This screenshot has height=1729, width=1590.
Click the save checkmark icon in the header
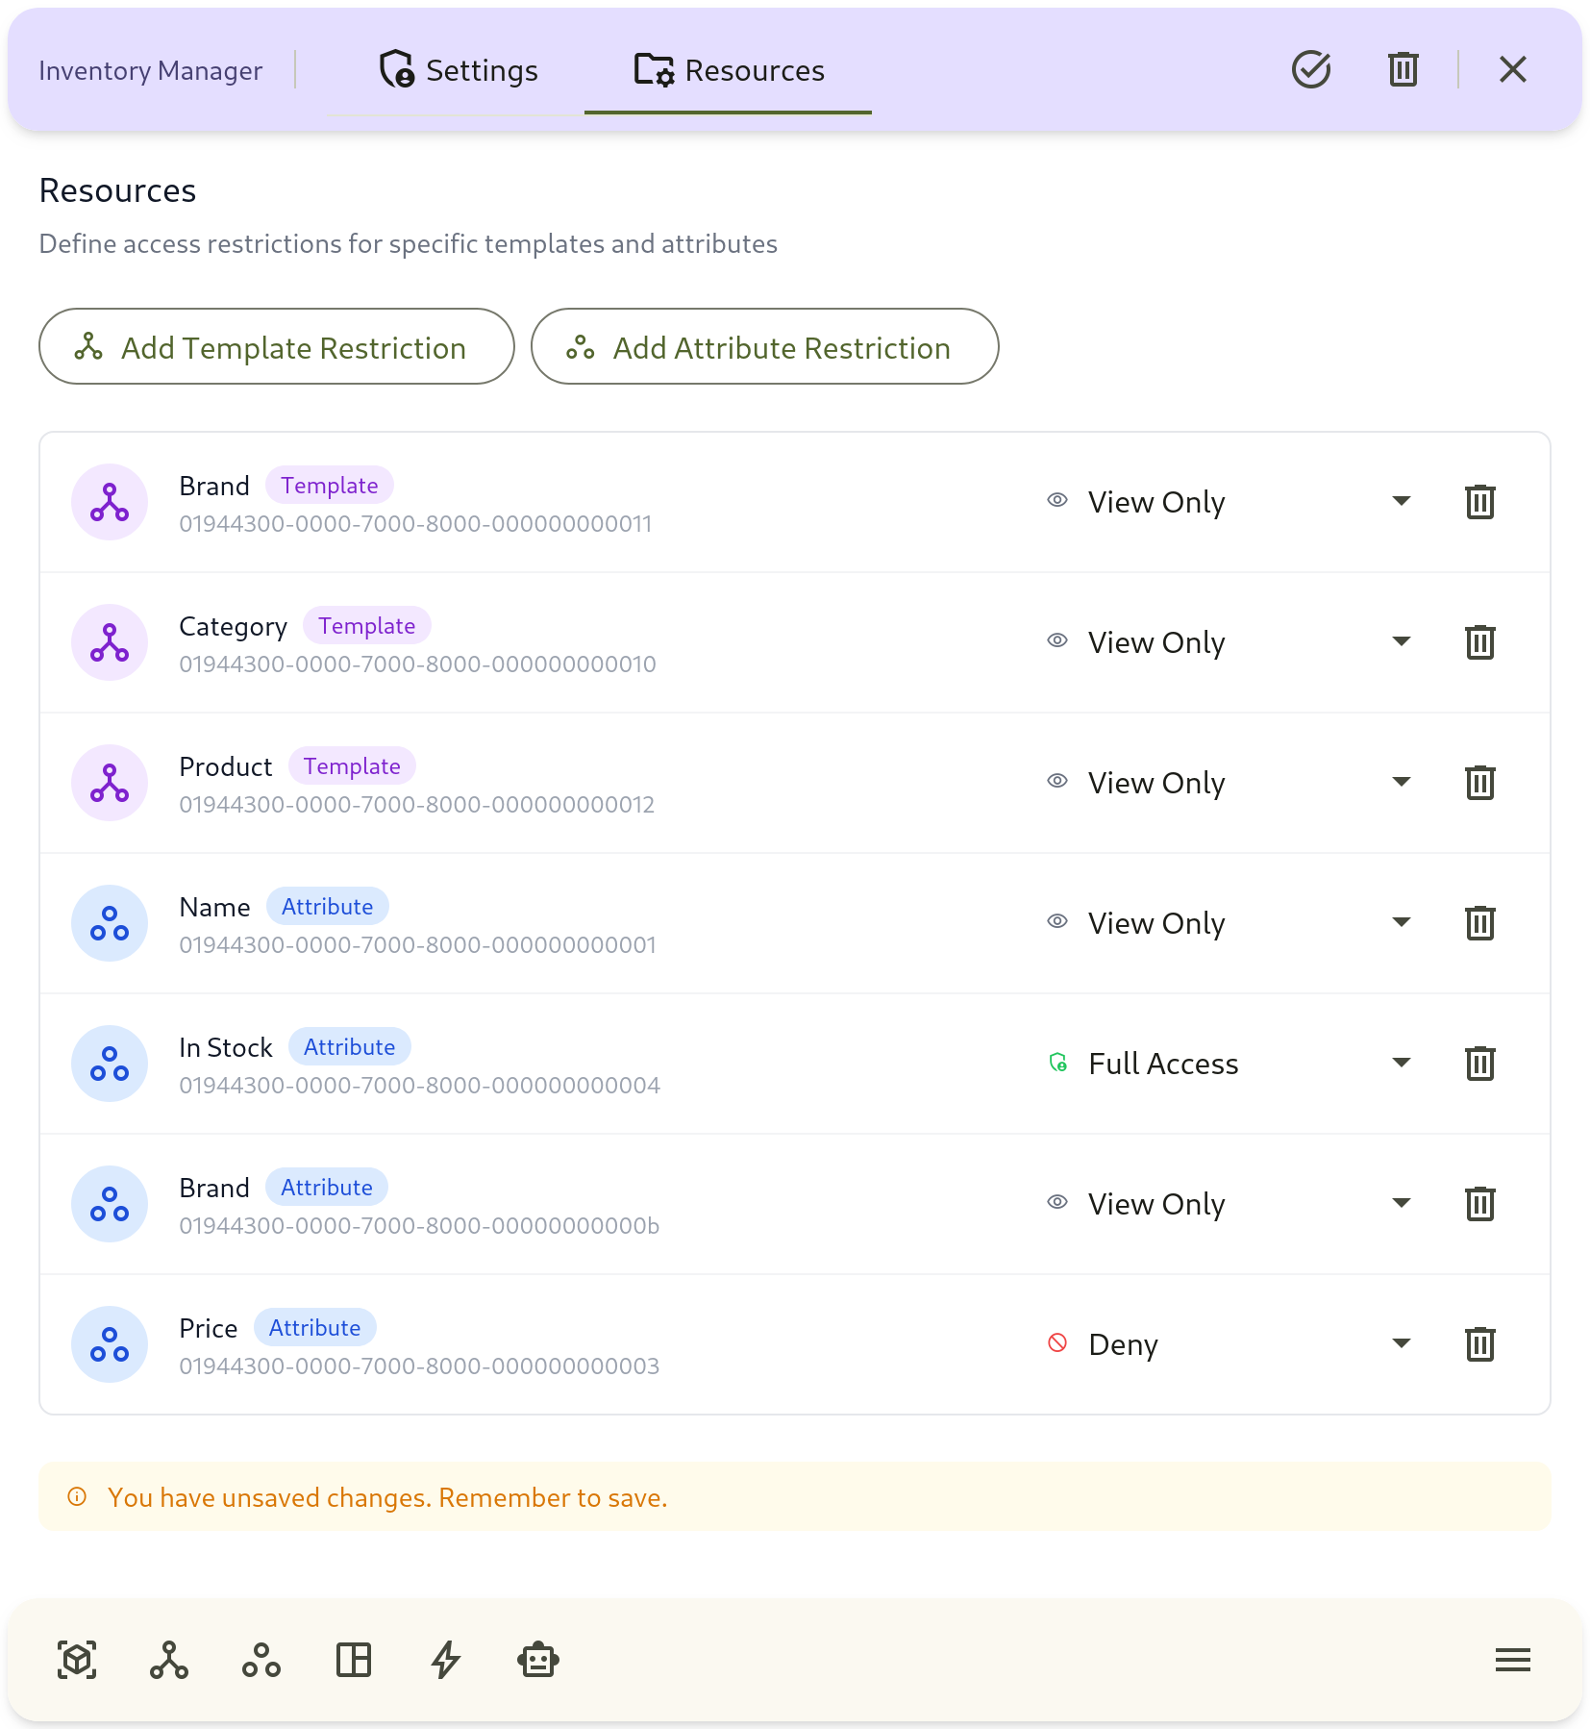(1310, 69)
